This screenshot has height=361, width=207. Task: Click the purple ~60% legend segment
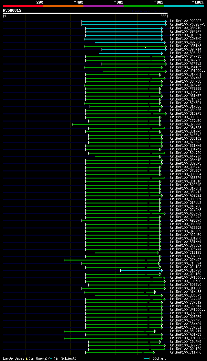click(103, 6)
